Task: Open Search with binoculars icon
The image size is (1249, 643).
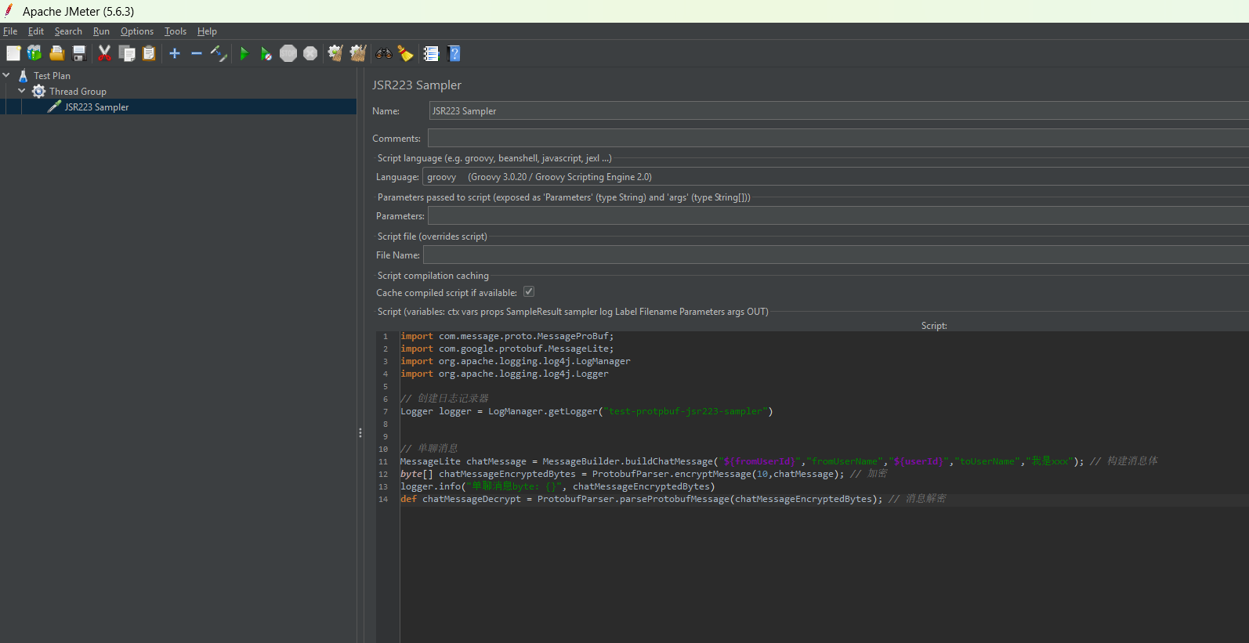Action: click(x=384, y=53)
